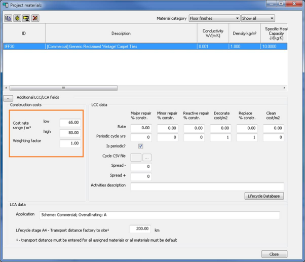Screen dimensions: 305x262
Task: Click the Project materials title bar icon
Action: (x=6, y=5)
